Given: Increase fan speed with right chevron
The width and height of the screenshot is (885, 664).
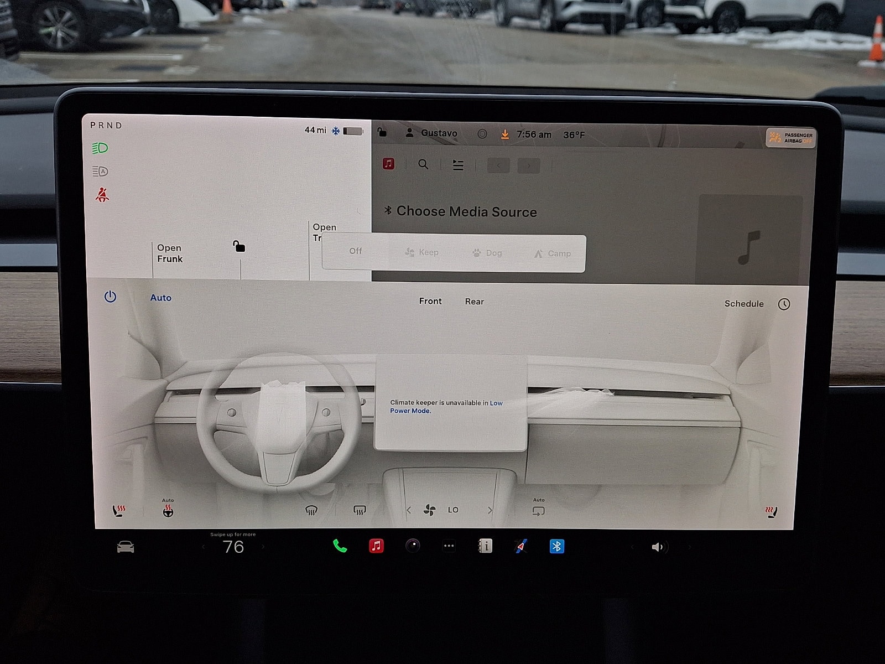Looking at the screenshot, I should pos(490,510).
